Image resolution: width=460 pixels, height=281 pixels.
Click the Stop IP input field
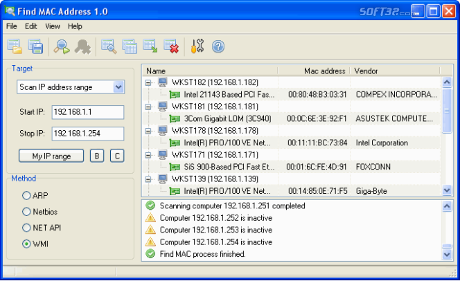[x=88, y=134]
